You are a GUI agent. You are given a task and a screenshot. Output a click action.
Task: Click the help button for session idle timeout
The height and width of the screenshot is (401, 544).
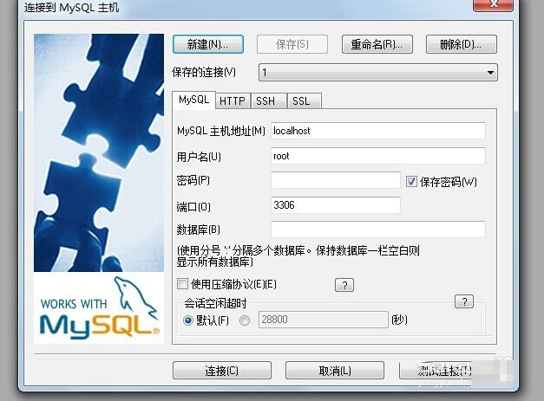pyautogui.click(x=464, y=301)
